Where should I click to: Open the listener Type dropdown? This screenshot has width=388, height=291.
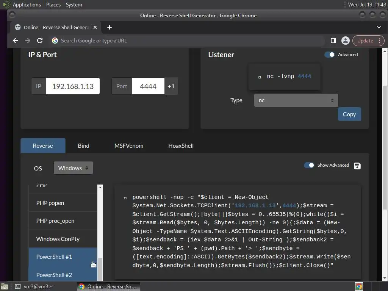tap(296, 100)
